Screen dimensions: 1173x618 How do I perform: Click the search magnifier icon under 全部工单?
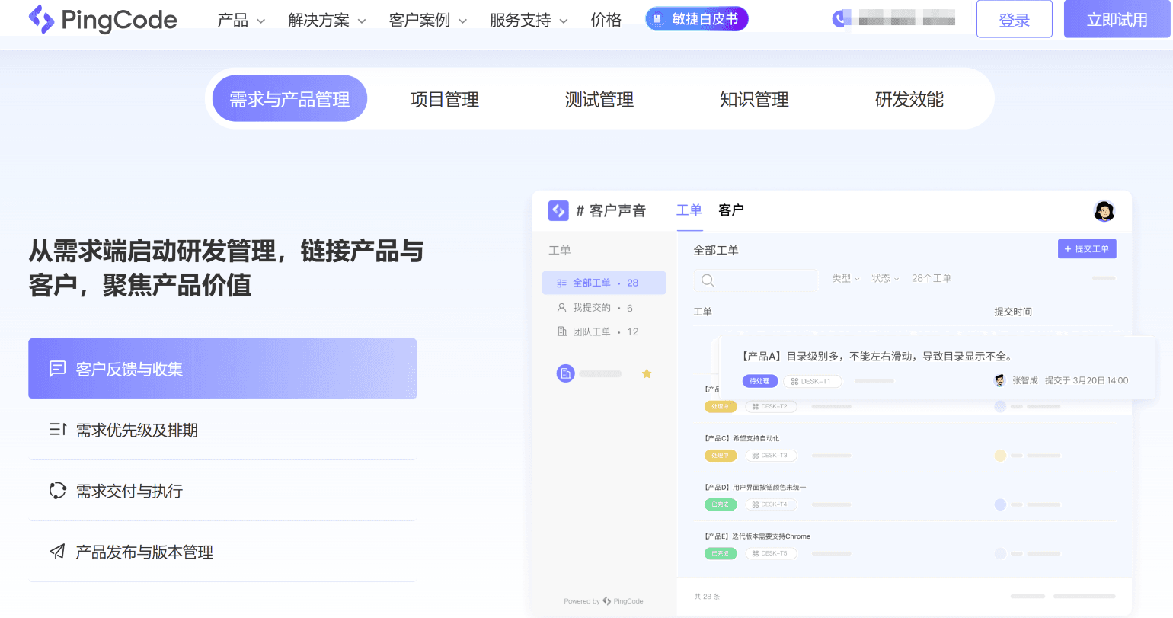click(x=708, y=280)
